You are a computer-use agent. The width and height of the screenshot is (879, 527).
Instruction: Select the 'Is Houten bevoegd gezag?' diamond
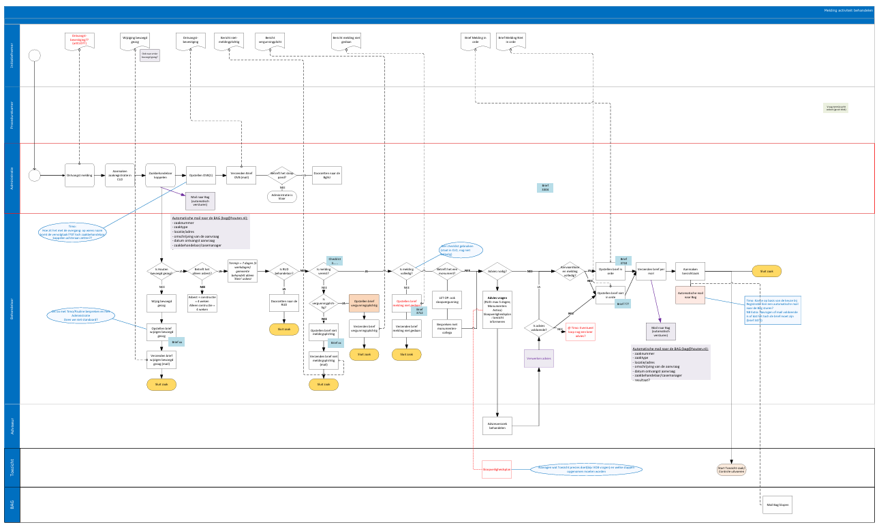161,271
